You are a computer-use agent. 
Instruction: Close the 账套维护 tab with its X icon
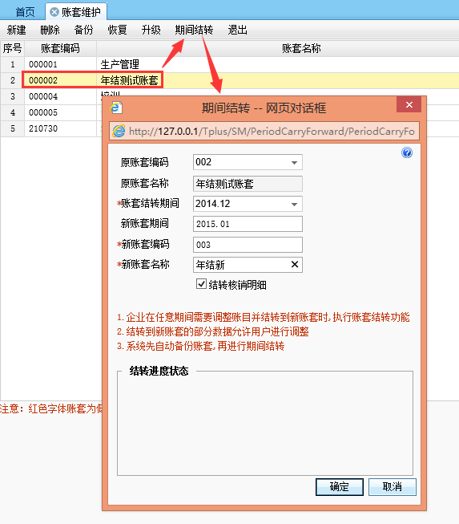[54, 12]
